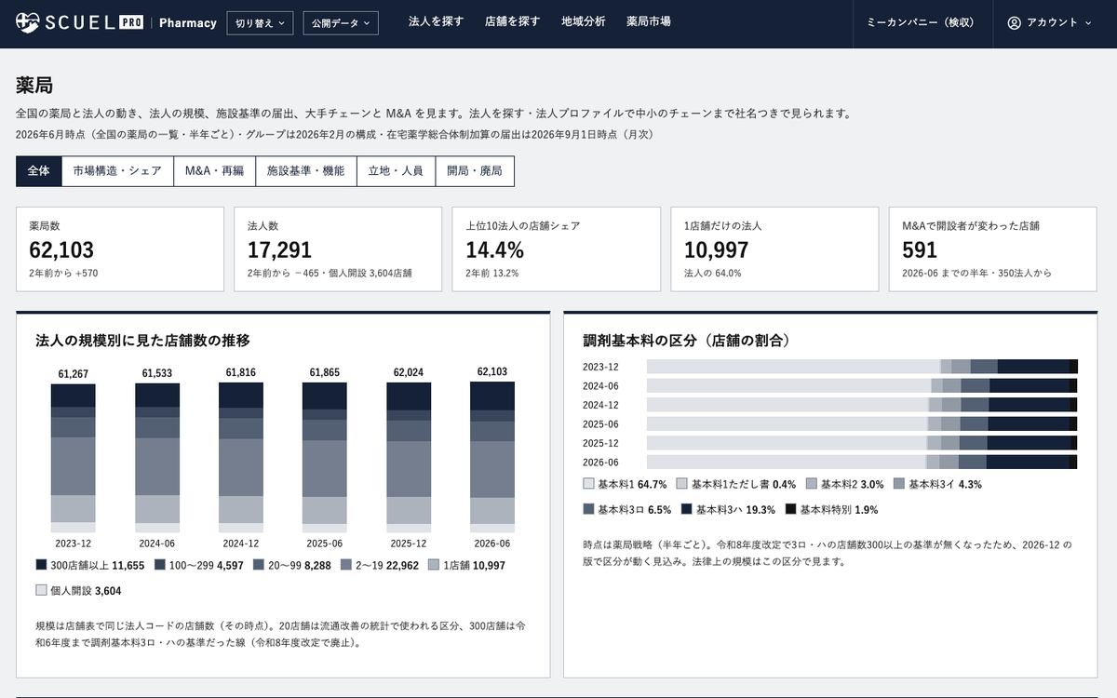1117x698 pixels.
Task: Open the 切り替え dropdown
Action: [x=260, y=22]
